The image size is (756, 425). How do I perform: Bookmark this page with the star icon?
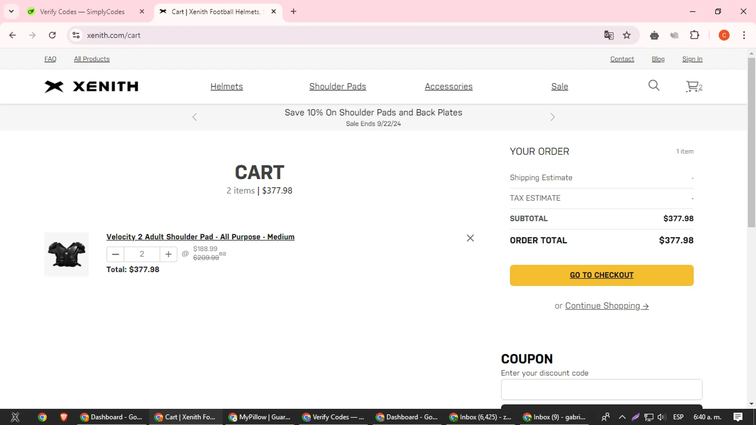627,35
